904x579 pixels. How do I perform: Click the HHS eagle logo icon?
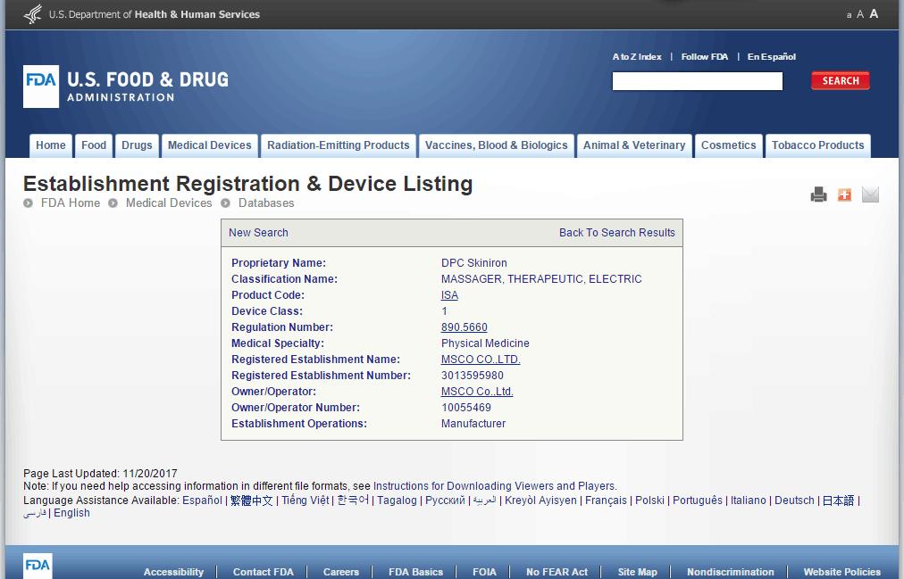coord(33,14)
